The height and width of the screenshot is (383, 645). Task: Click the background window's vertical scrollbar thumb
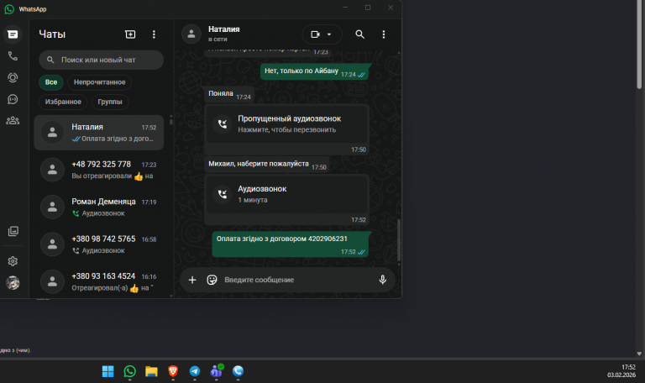(639, 45)
